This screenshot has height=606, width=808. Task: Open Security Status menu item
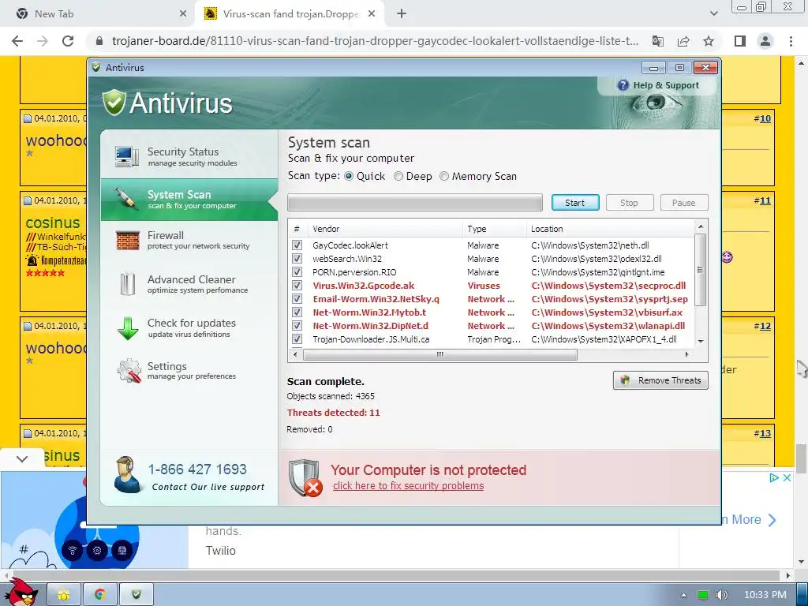point(189,156)
